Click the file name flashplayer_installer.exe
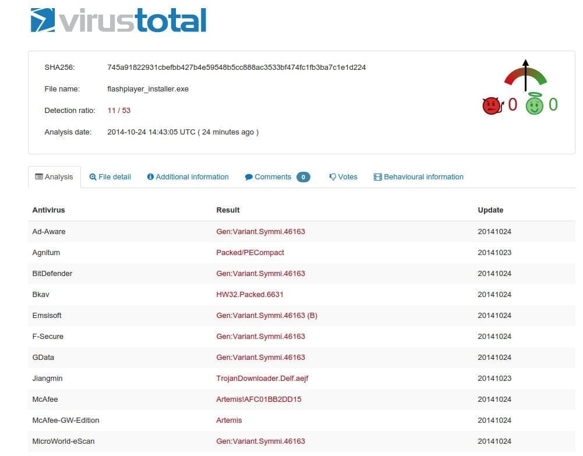Screen dimensions: 583x456 pyautogui.click(x=148, y=89)
